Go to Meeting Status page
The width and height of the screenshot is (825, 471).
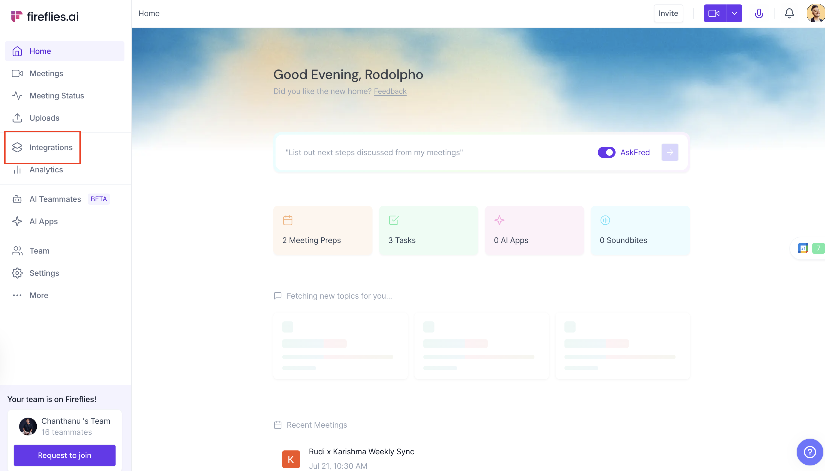[57, 96]
